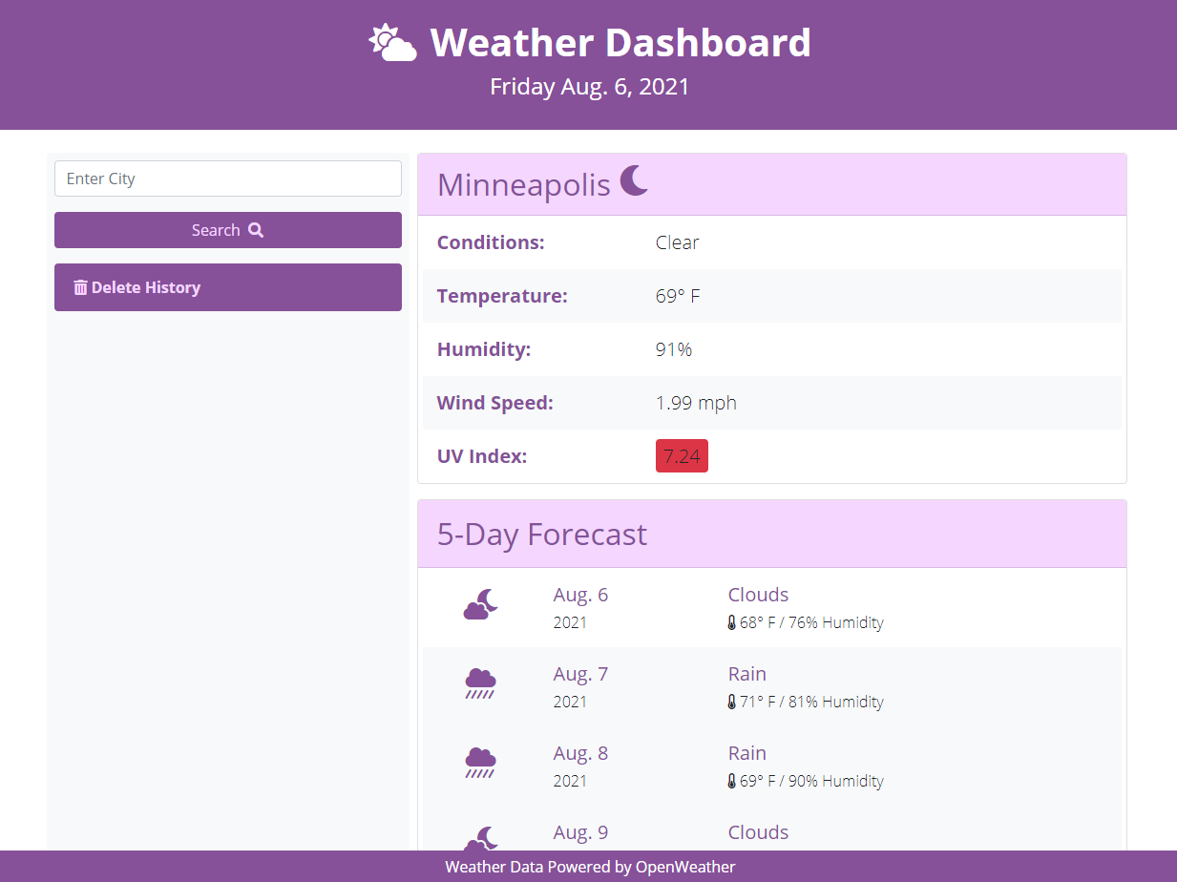Click the red UV Index badge showing 7.24

682,455
